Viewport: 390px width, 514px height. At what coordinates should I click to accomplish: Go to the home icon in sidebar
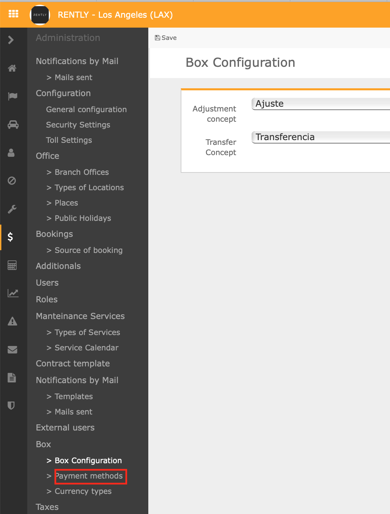[x=12, y=68]
